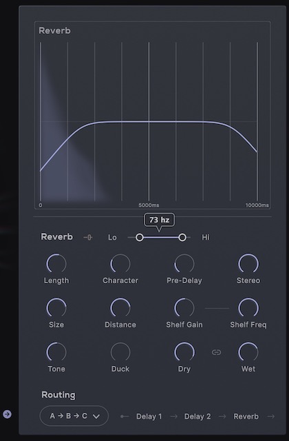Click the Stereo knob
The width and height of the screenshot is (289, 441).
point(248,263)
